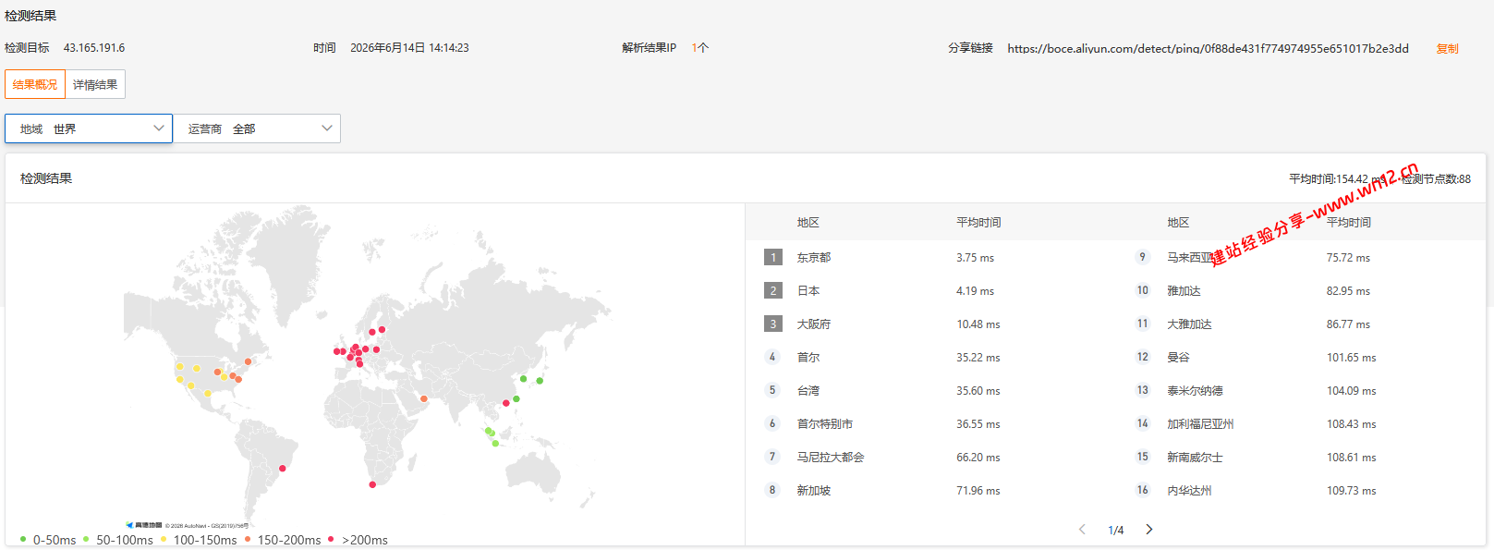The image size is (1494, 550).
Task: Click the Brazil map marker
Action: pyautogui.click(x=283, y=469)
